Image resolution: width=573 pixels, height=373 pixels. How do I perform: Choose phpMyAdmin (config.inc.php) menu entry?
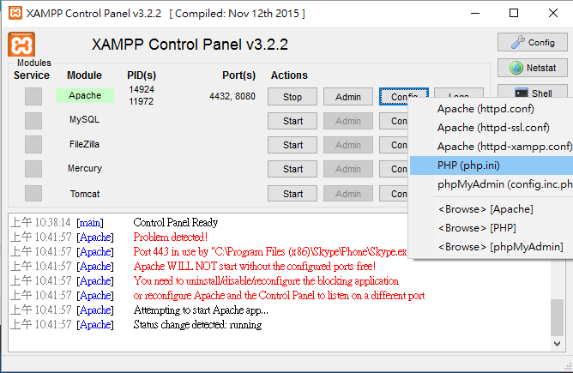tap(492, 184)
